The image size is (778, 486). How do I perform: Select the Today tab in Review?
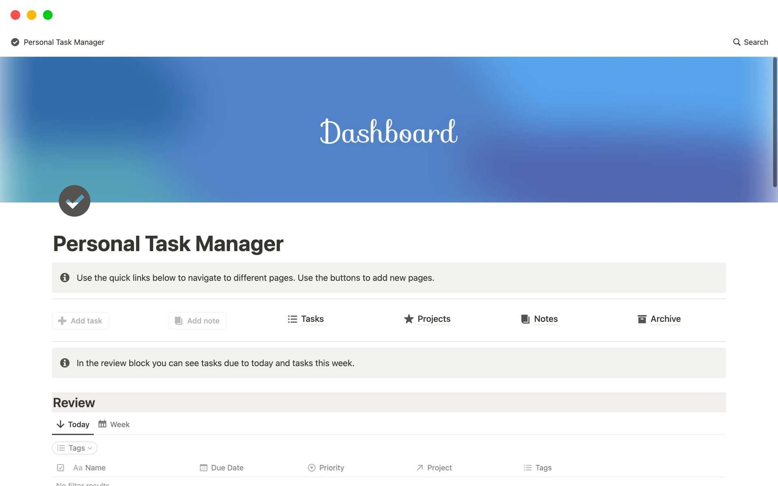(x=78, y=424)
